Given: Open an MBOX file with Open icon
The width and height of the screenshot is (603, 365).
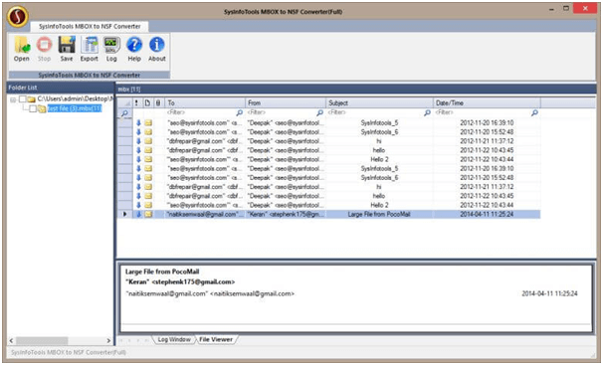Looking at the screenshot, I should (22, 49).
